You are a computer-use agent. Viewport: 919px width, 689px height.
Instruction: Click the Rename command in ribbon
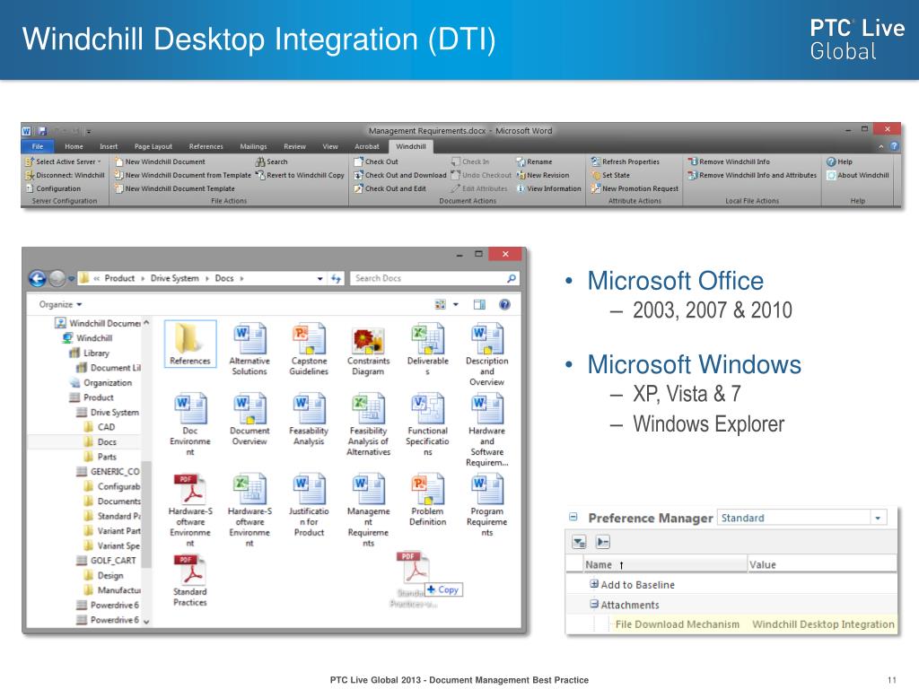[x=534, y=161]
